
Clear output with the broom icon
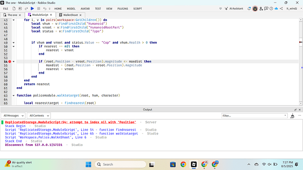point(292,116)
